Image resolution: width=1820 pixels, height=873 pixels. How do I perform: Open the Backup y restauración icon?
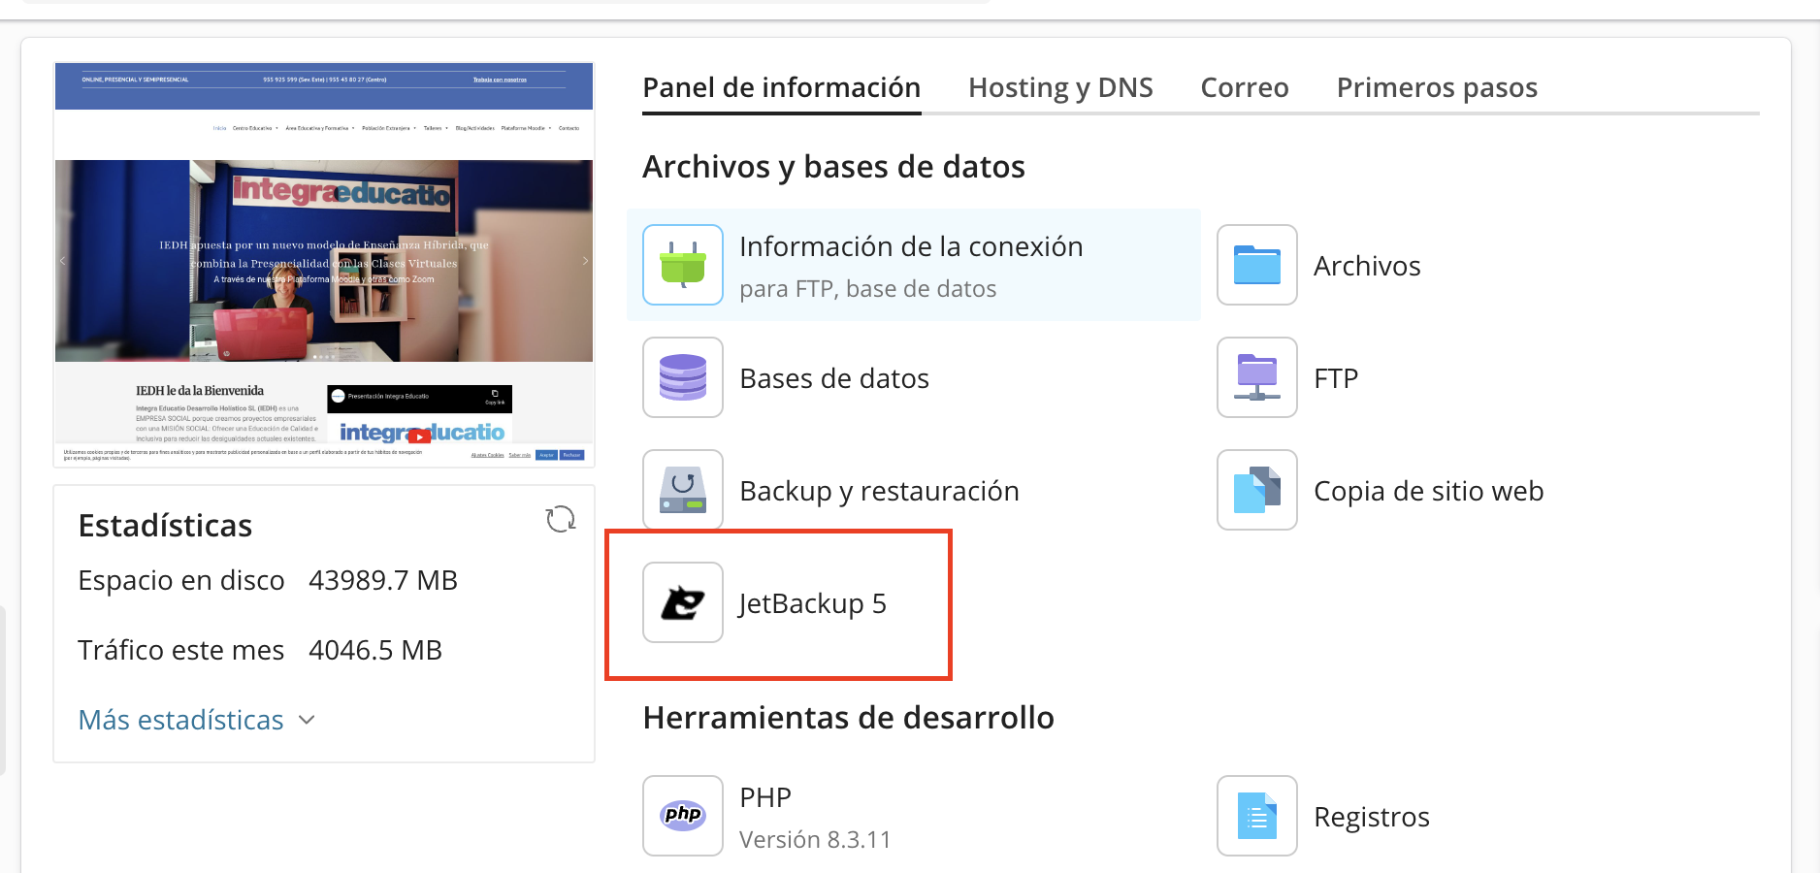(683, 490)
